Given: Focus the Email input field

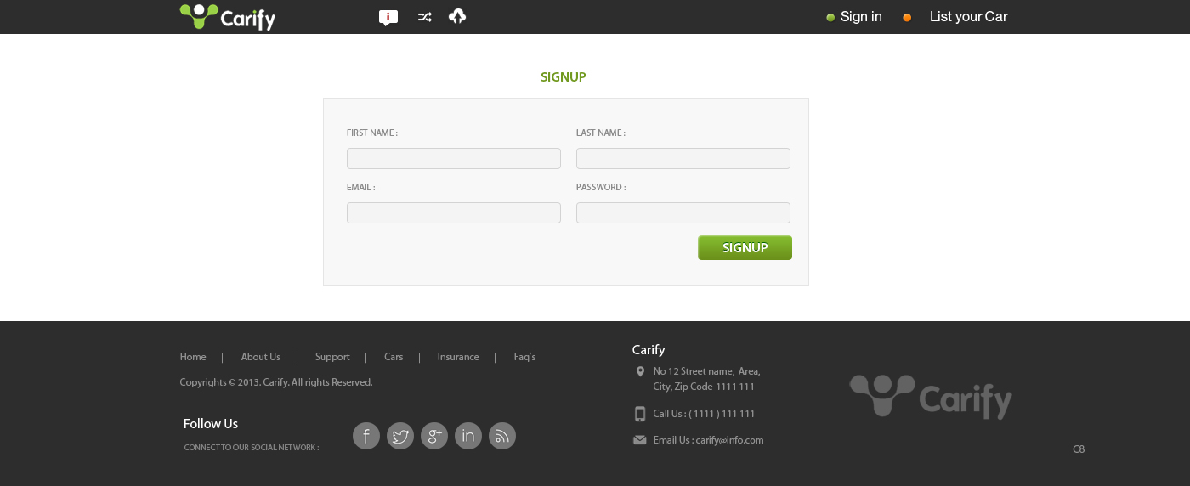Looking at the screenshot, I should pos(454,213).
